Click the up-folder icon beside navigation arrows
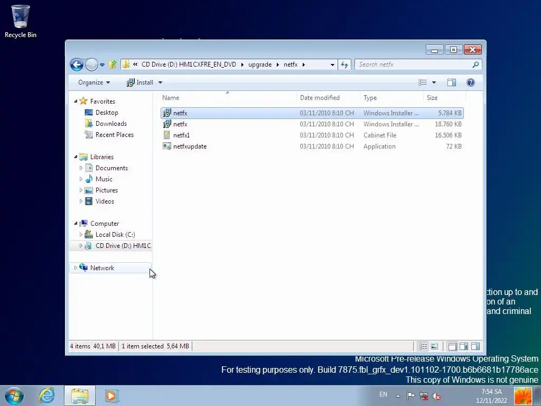This screenshot has height=406, width=541. tap(113, 64)
